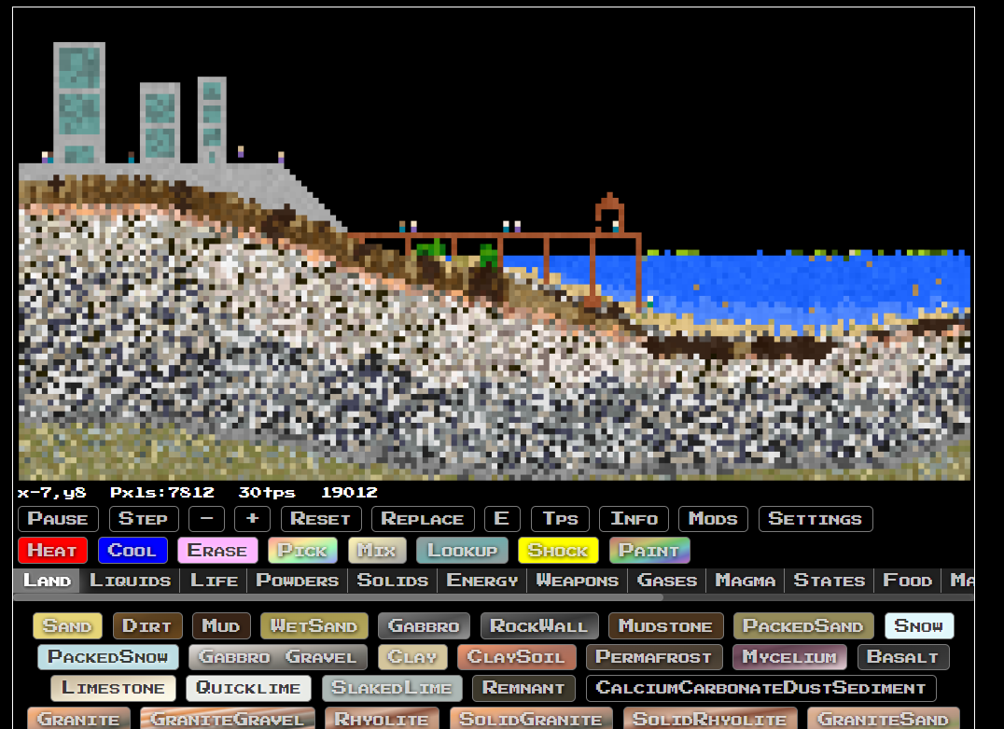Choose the SolidGranite element
The height and width of the screenshot is (729, 1004).
coord(531,719)
